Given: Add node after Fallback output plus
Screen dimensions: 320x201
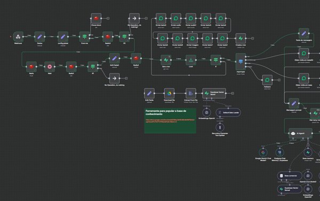Looking at the screenshot, I should 279,80.
